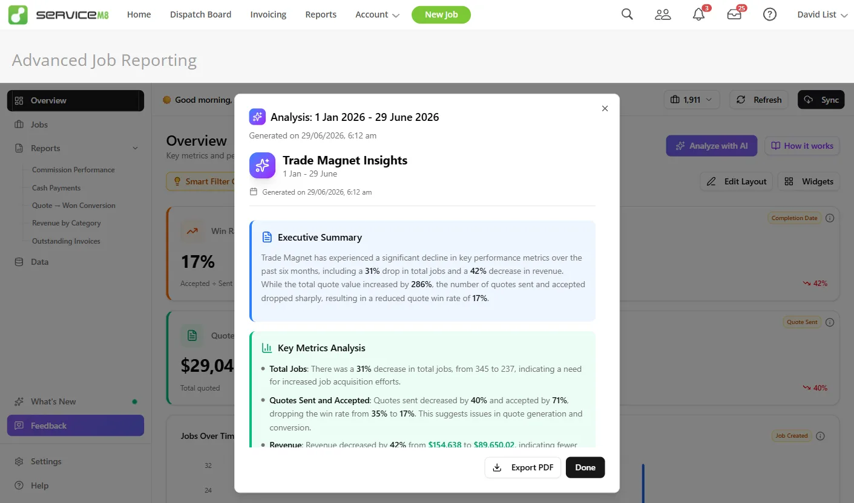This screenshot has width=854, height=503.
Task: Click the Key Metrics Analysis chart icon
Action: coord(267,348)
